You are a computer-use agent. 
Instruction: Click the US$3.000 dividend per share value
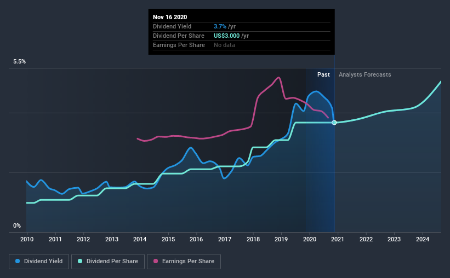(226, 36)
